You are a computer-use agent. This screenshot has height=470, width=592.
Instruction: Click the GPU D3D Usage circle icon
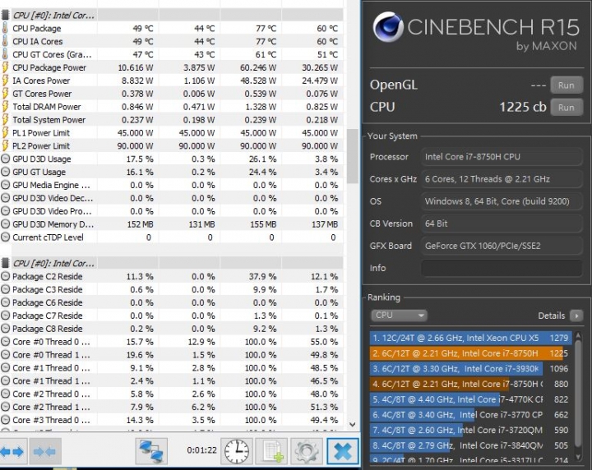(5, 159)
